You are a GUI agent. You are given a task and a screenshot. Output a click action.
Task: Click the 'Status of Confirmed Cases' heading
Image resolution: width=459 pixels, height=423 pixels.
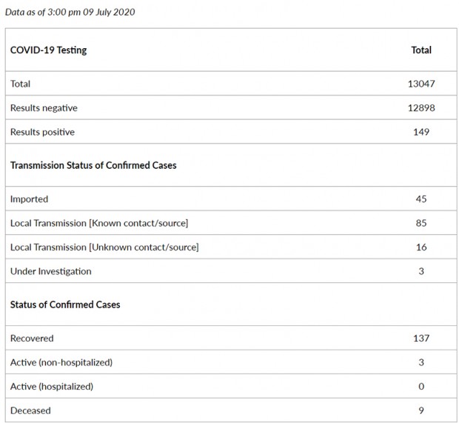65,304
